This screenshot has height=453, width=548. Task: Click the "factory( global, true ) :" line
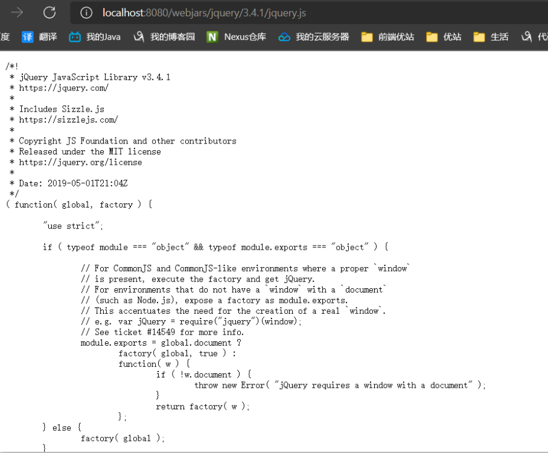point(177,353)
